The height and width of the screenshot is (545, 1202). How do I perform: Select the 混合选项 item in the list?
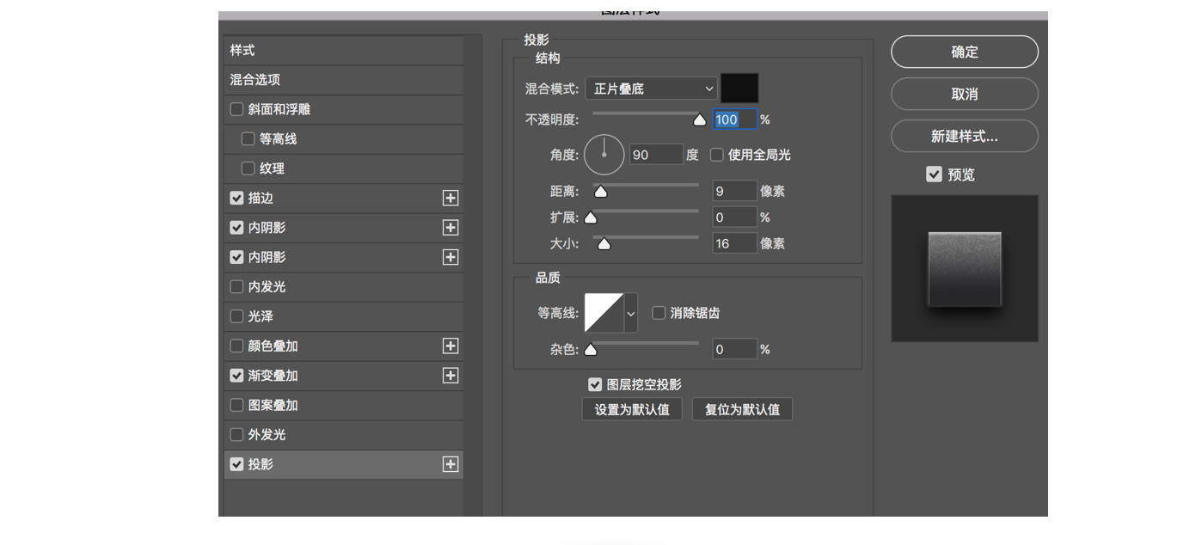[x=255, y=80]
